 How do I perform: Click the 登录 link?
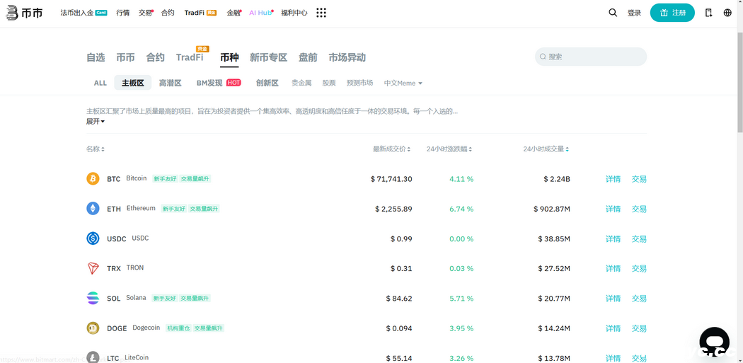(634, 13)
